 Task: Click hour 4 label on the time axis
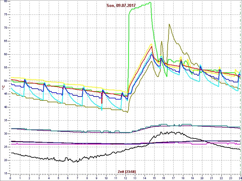click(49, 178)
